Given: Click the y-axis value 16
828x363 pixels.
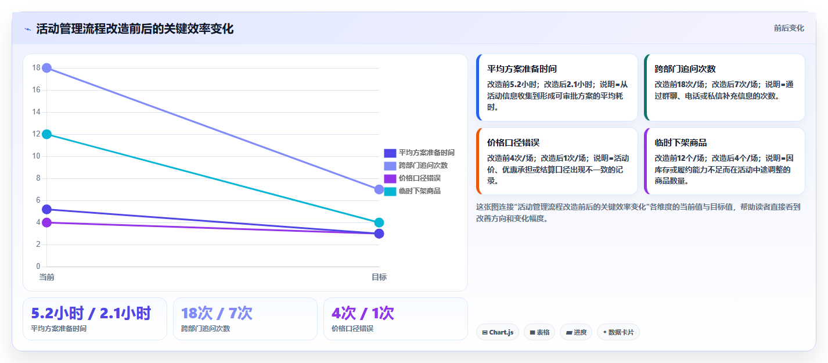Looking at the screenshot, I should point(36,90).
